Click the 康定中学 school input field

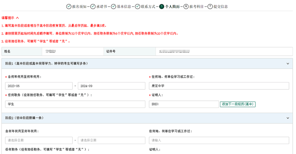coord(219,86)
